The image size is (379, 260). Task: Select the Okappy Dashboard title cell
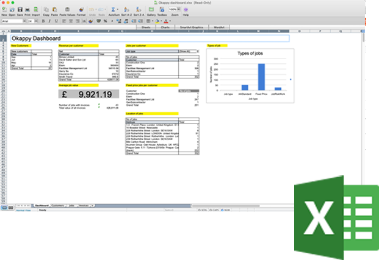pos(150,38)
